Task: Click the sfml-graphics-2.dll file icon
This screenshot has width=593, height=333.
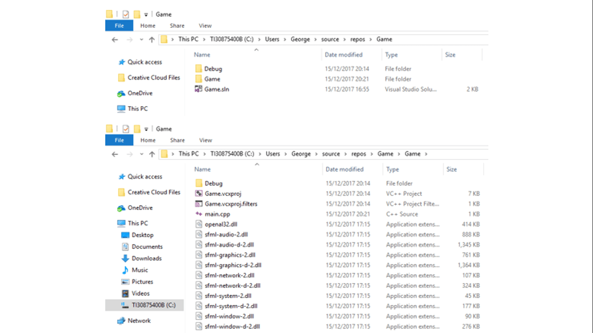Action: pos(199,255)
